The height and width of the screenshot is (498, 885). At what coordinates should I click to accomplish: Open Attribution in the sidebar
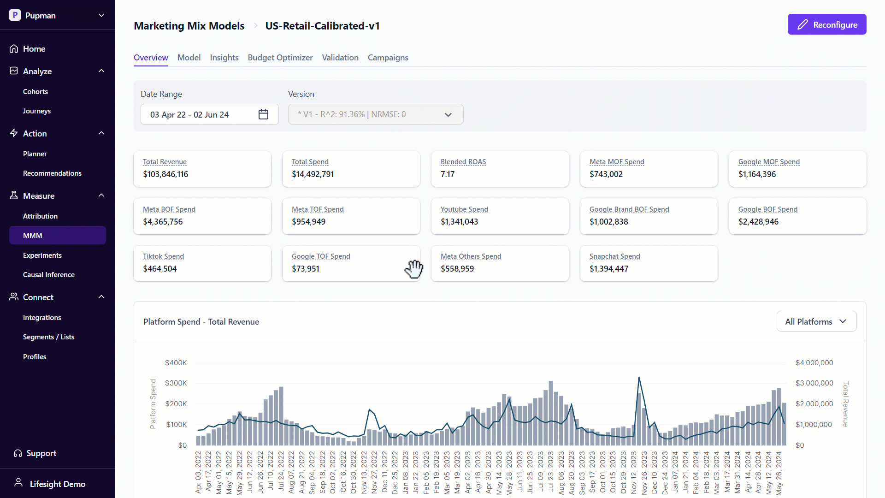pos(40,216)
